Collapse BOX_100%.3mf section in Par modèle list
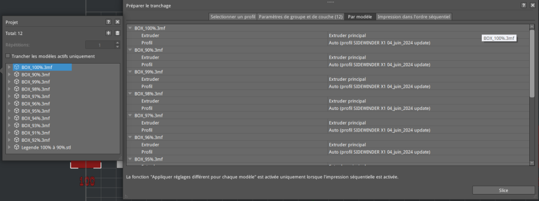This screenshot has height=201, width=539. (130, 28)
